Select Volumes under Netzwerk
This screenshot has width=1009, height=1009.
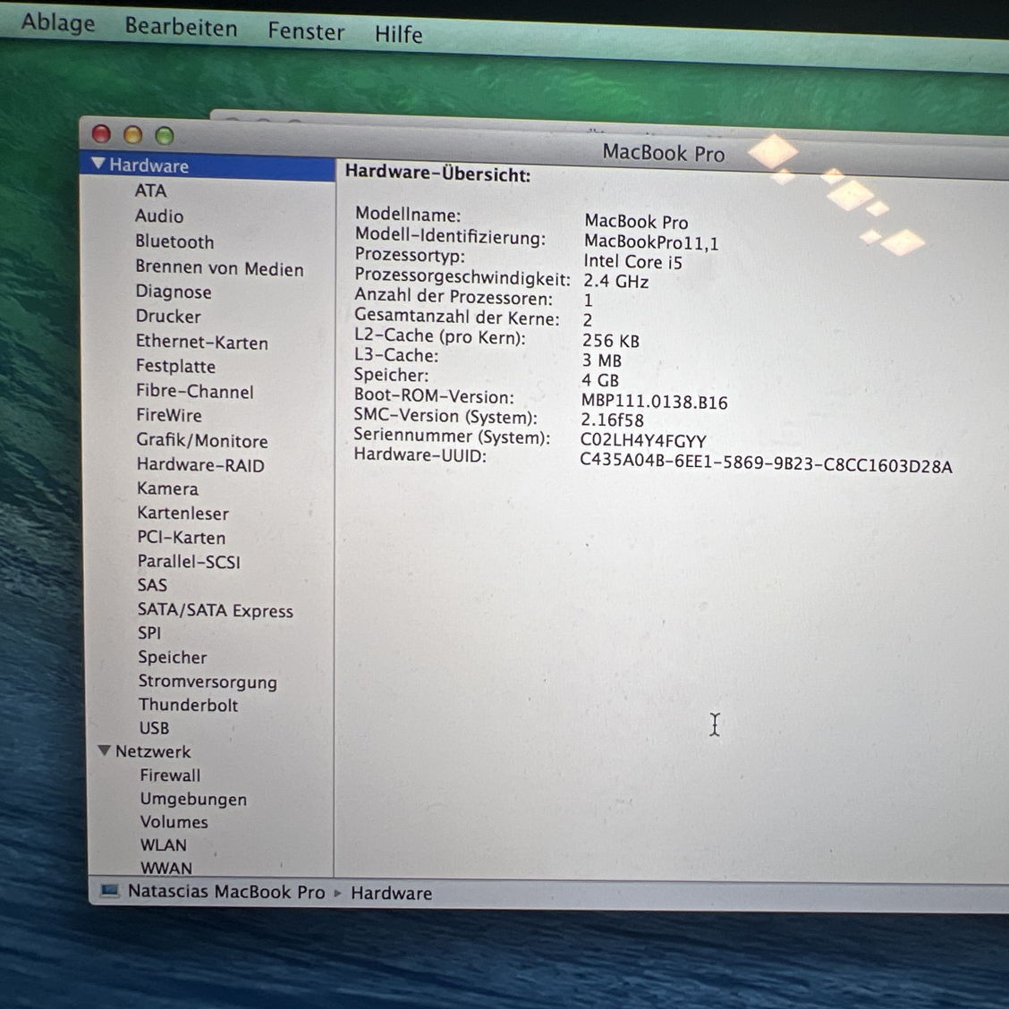[x=174, y=822]
